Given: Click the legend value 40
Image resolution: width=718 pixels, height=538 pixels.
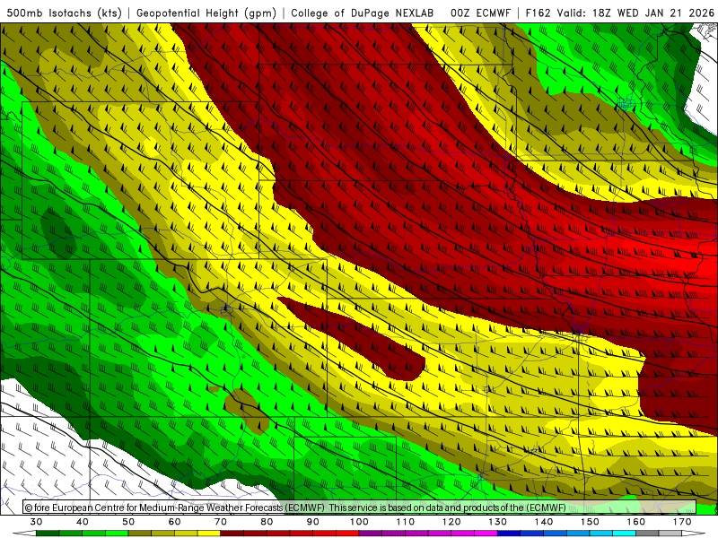Looking at the screenshot, I should [83, 522].
